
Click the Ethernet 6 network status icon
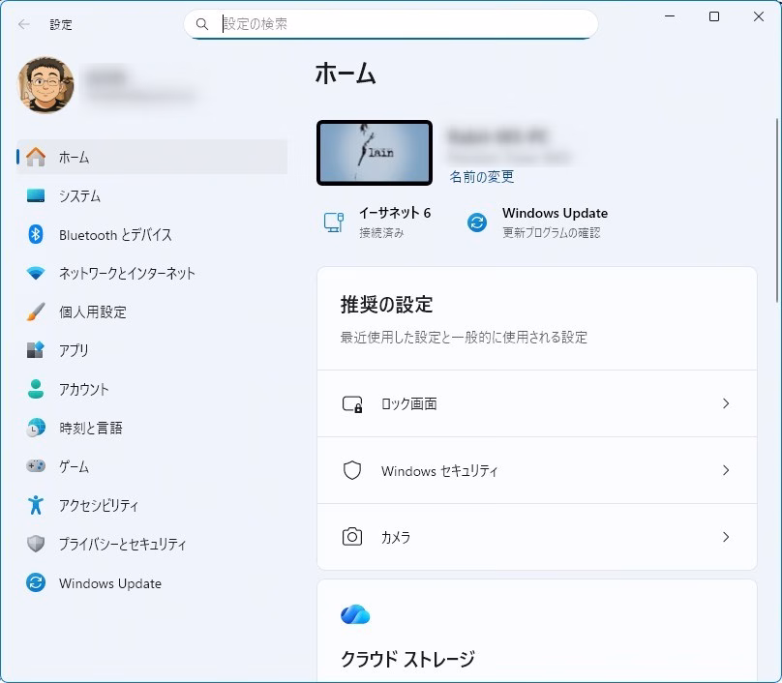click(334, 223)
